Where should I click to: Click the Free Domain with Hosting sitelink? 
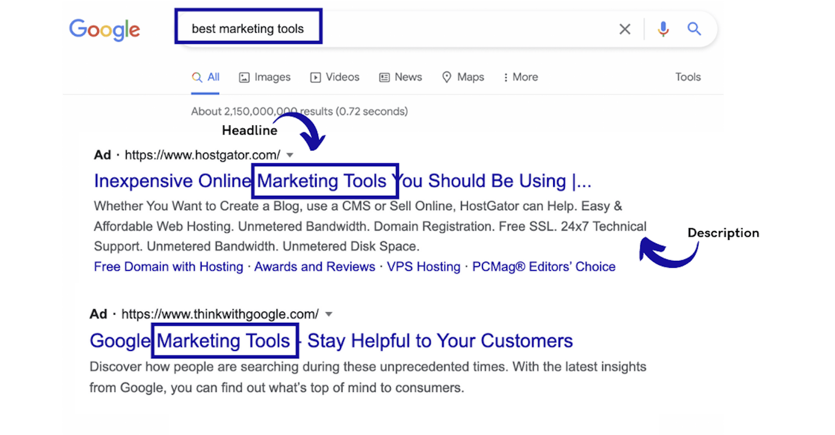coord(168,266)
